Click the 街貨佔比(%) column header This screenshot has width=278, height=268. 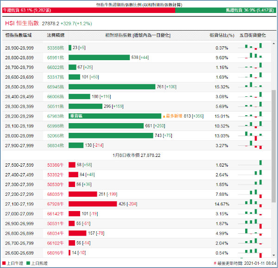click(x=222, y=35)
